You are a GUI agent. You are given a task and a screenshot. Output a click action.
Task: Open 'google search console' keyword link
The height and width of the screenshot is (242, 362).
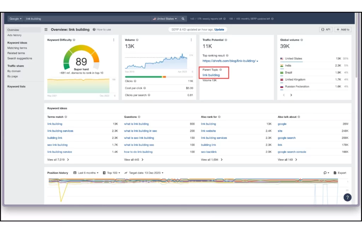tap(292, 152)
